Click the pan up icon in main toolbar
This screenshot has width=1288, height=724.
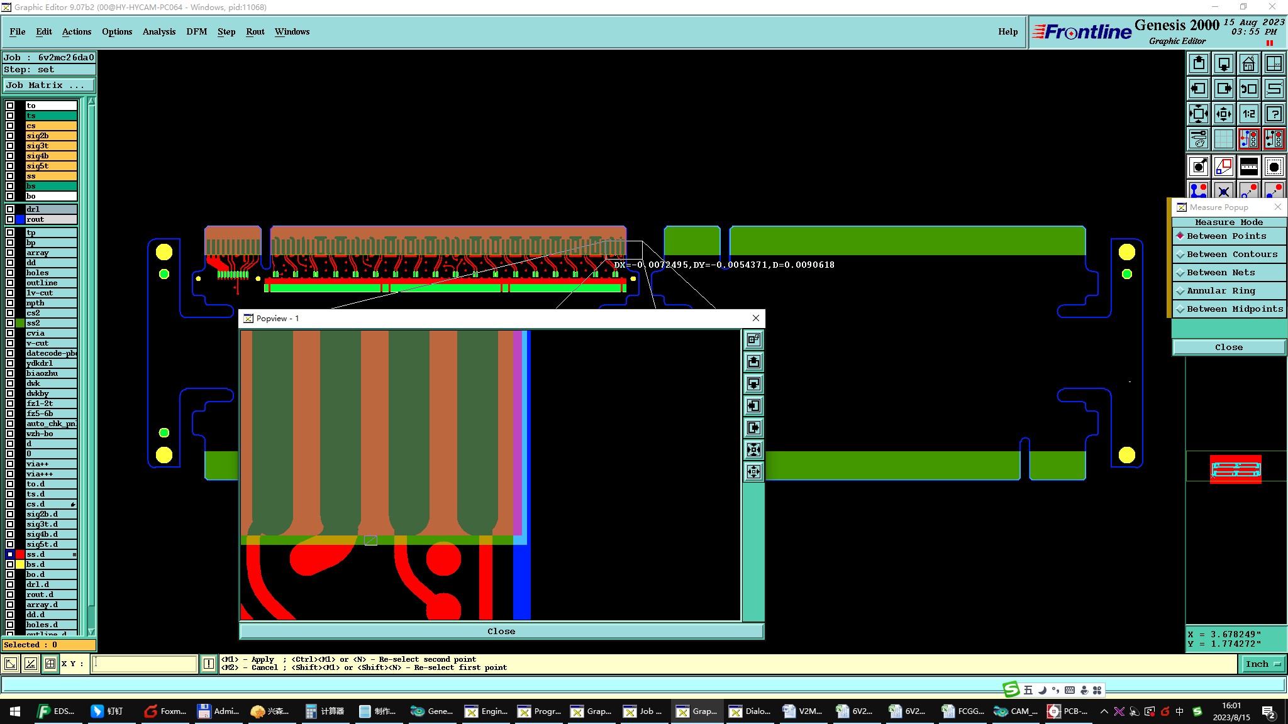tap(1199, 63)
